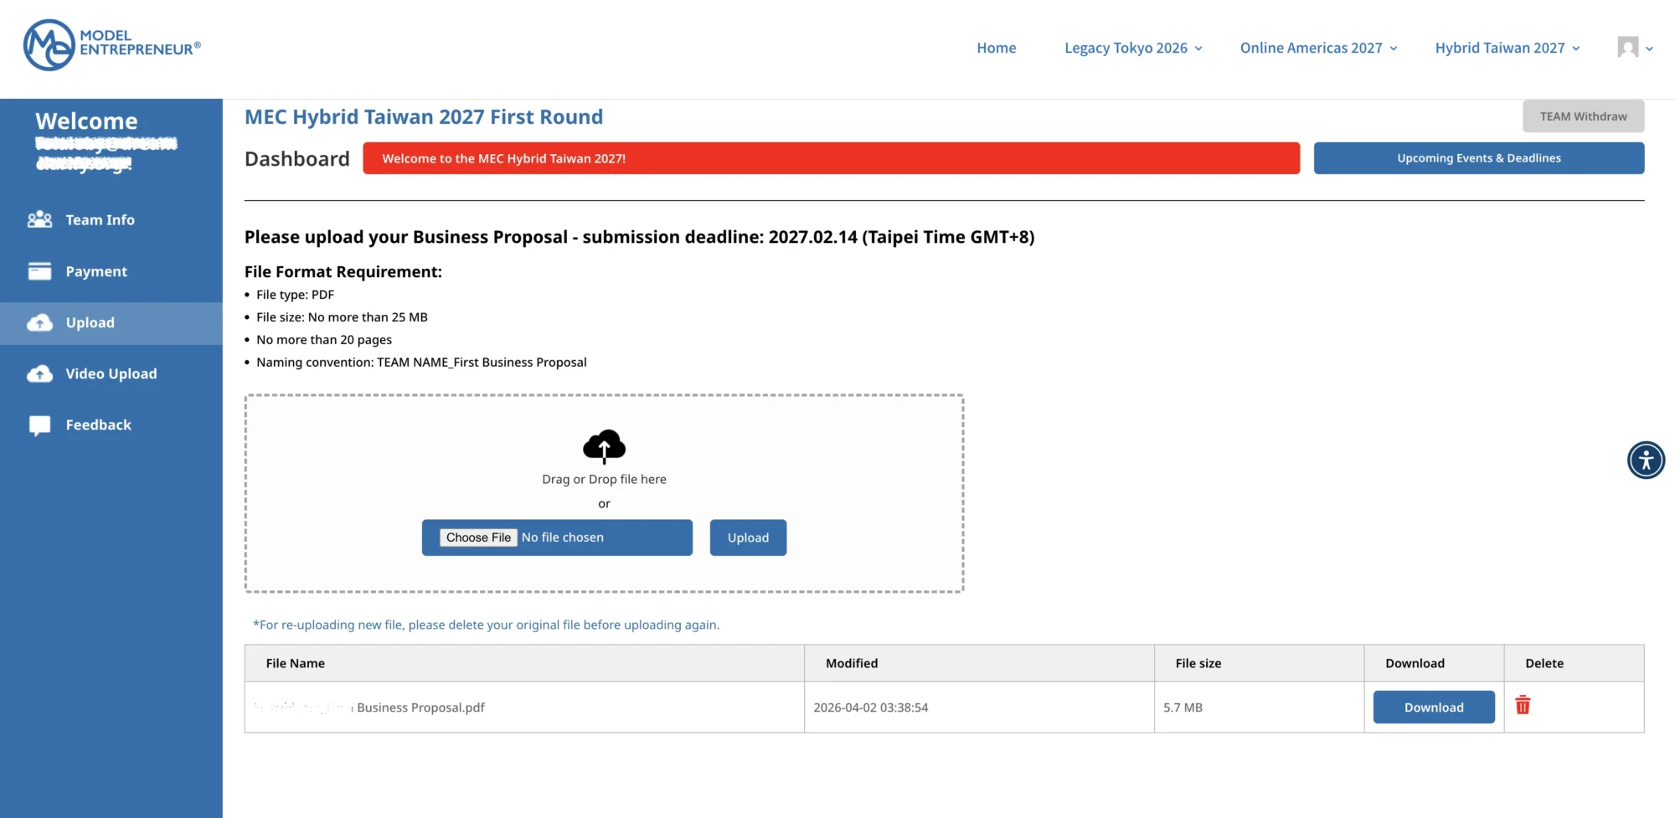
Task: Click the Welcome heading in sidebar
Action: click(x=86, y=121)
